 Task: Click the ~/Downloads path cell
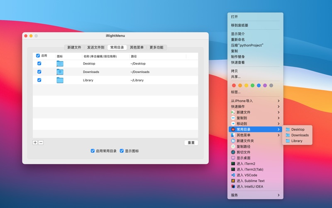tap(140, 72)
